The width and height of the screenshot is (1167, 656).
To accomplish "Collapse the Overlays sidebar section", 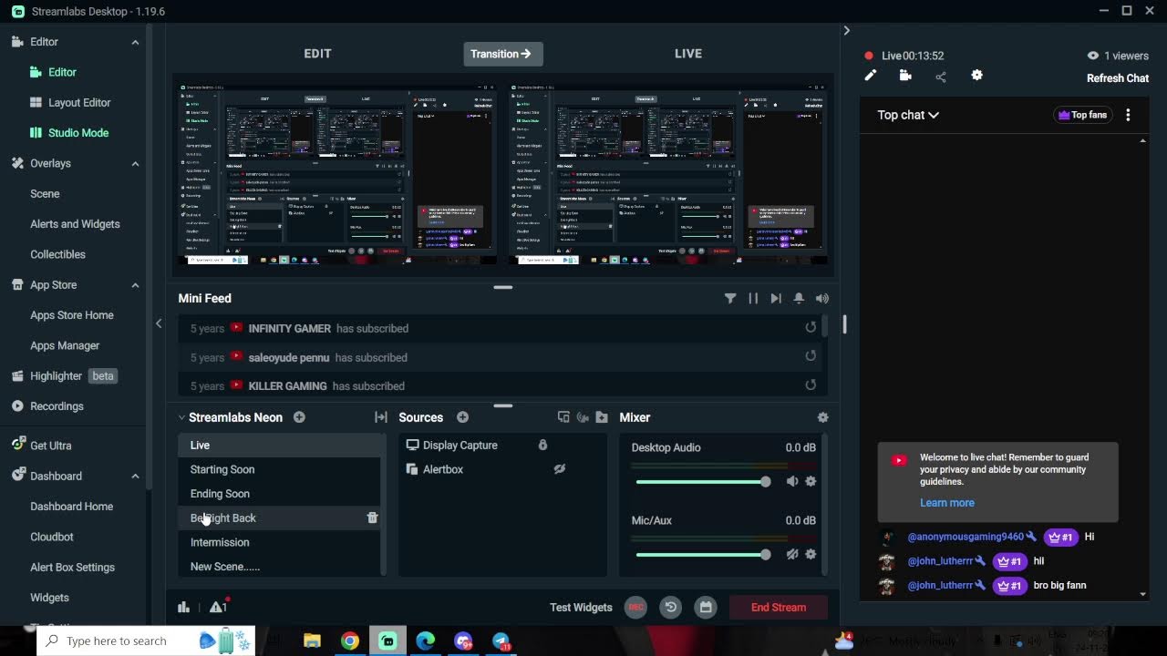I will tap(135, 163).
